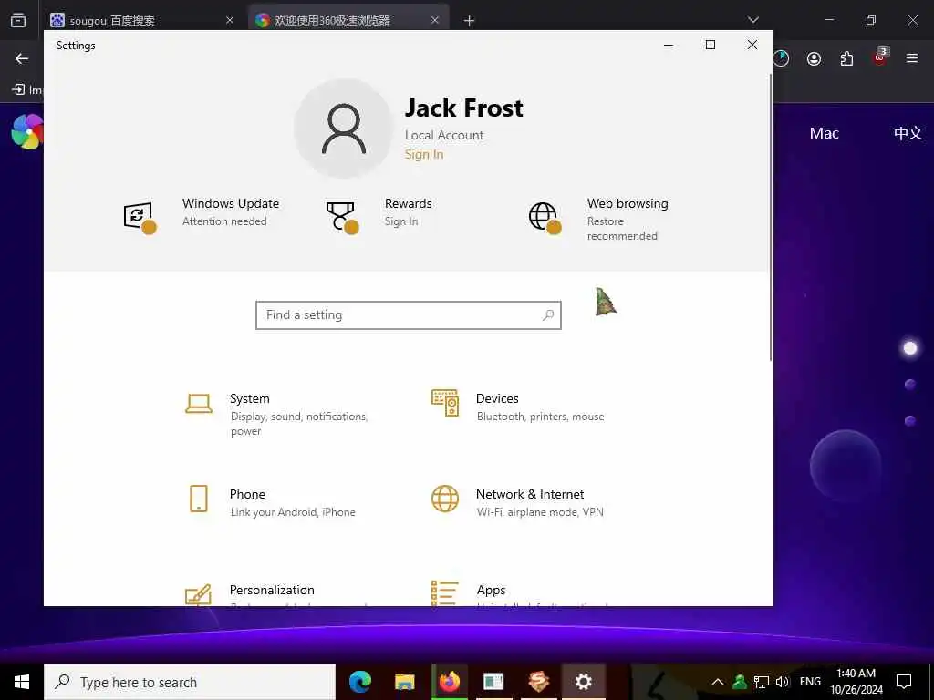Open the browser hamburger menu
The height and width of the screenshot is (700, 934).
coord(912,58)
